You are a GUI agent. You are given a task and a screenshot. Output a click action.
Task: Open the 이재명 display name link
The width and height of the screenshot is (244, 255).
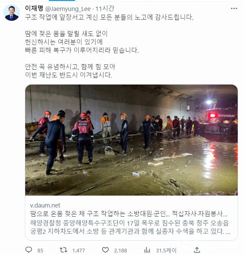coord(34,8)
